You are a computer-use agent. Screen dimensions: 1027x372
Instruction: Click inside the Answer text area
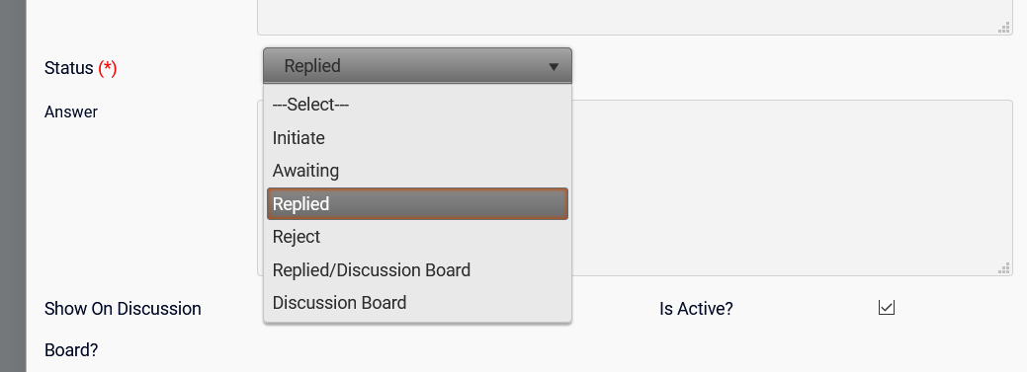(x=792, y=187)
